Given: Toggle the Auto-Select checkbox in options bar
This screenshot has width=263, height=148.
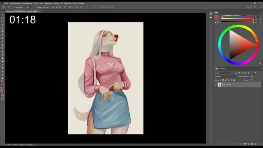Looking at the screenshot, I should [x=15, y=7].
